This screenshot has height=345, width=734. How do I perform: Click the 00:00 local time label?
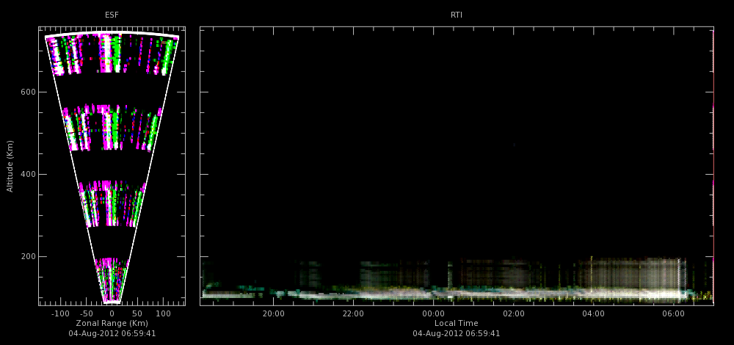pyautogui.click(x=434, y=313)
